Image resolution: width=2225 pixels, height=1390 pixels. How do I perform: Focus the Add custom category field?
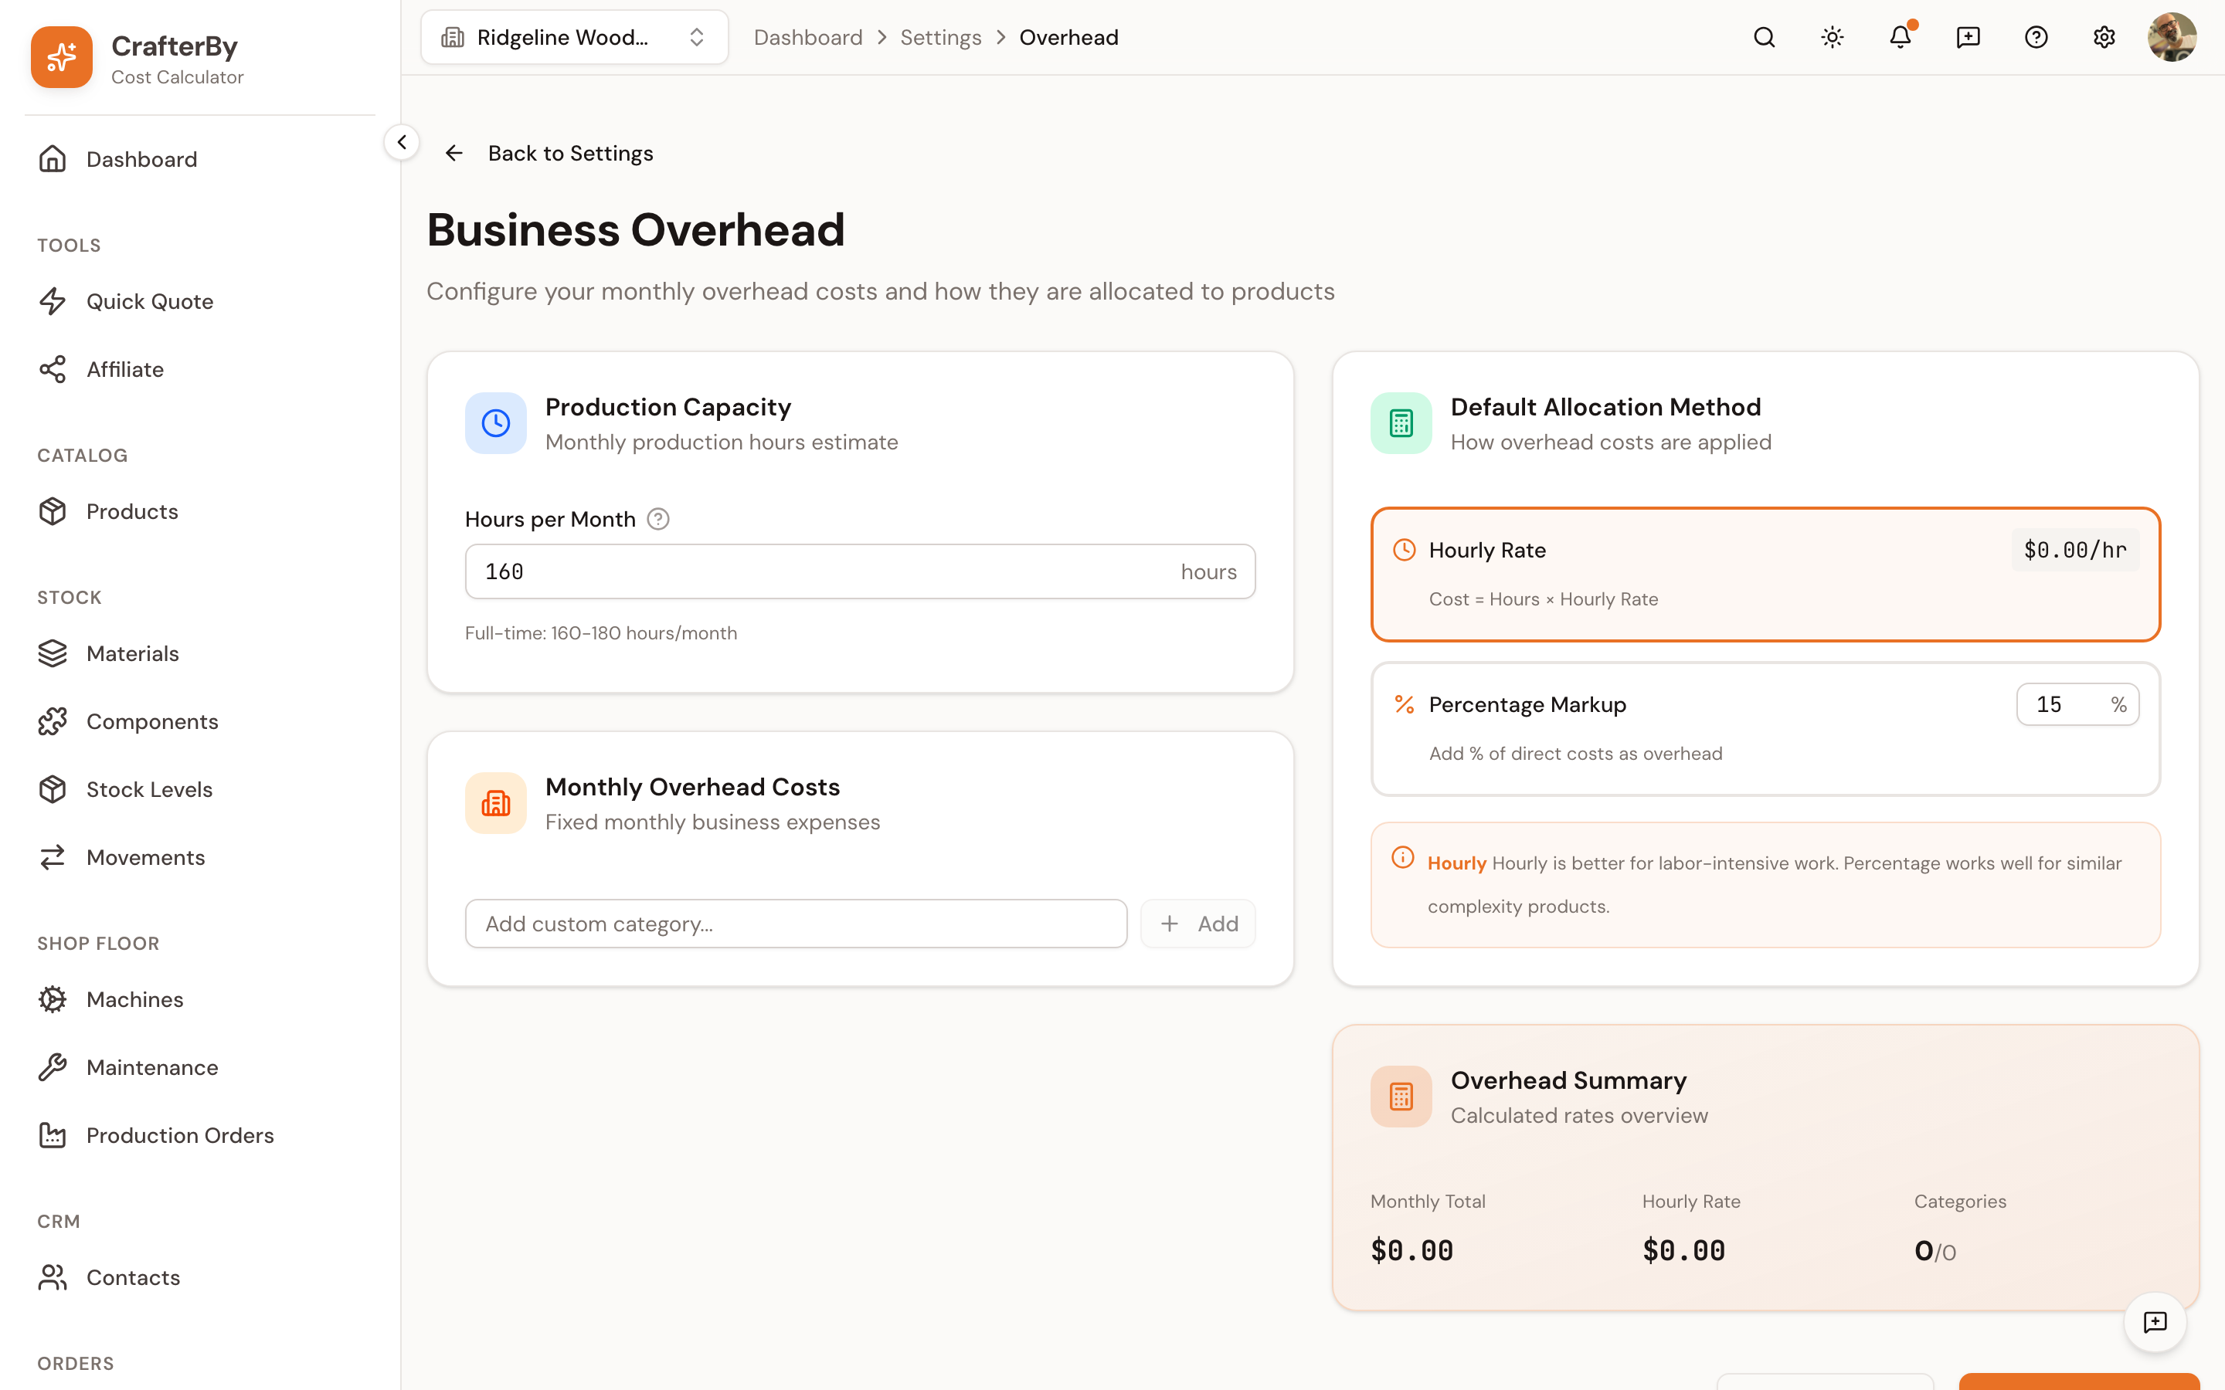tap(795, 924)
